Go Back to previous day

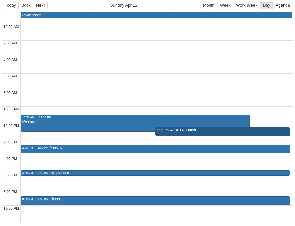point(26,5)
